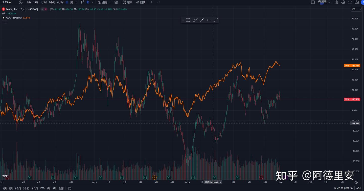Screen dimensions: 364x191
Task: Select the rectangle drawing tool
Action: click(188, 20)
